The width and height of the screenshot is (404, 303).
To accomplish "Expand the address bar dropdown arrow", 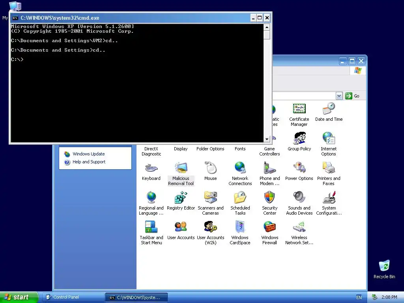I will click(x=339, y=96).
